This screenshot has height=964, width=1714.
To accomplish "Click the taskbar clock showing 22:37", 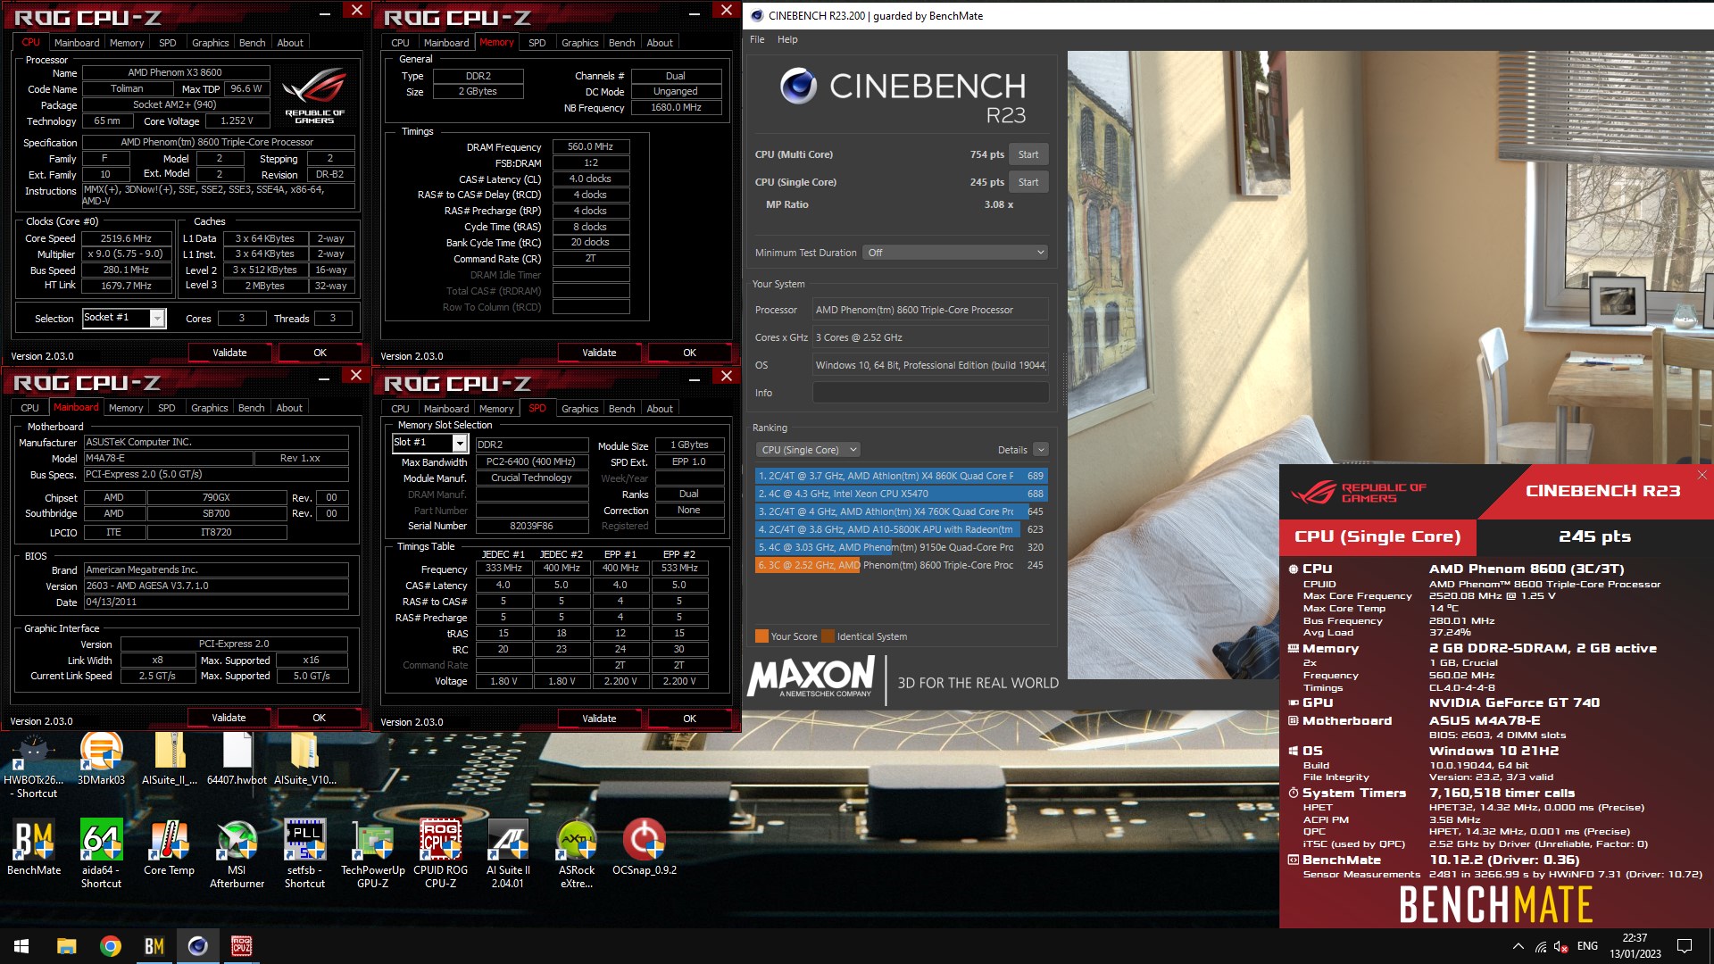I will click(1635, 946).
